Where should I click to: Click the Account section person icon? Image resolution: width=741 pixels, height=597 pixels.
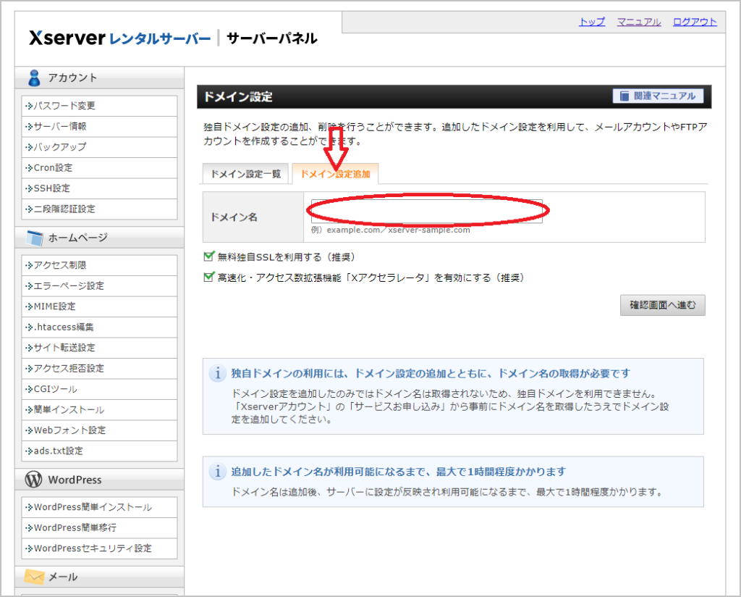click(x=34, y=78)
